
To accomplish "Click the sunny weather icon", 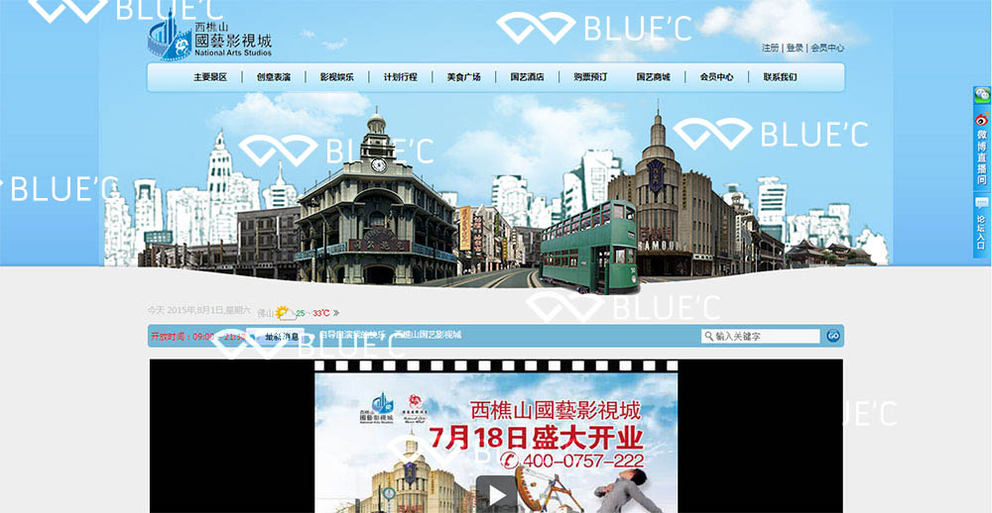I will (283, 313).
